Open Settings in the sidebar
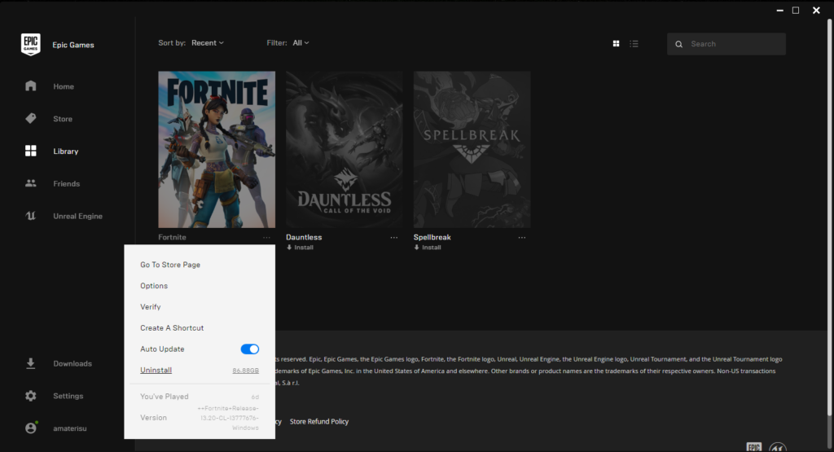Image resolution: width=834 pixels, height=452 pixels. tap(68, 396)
